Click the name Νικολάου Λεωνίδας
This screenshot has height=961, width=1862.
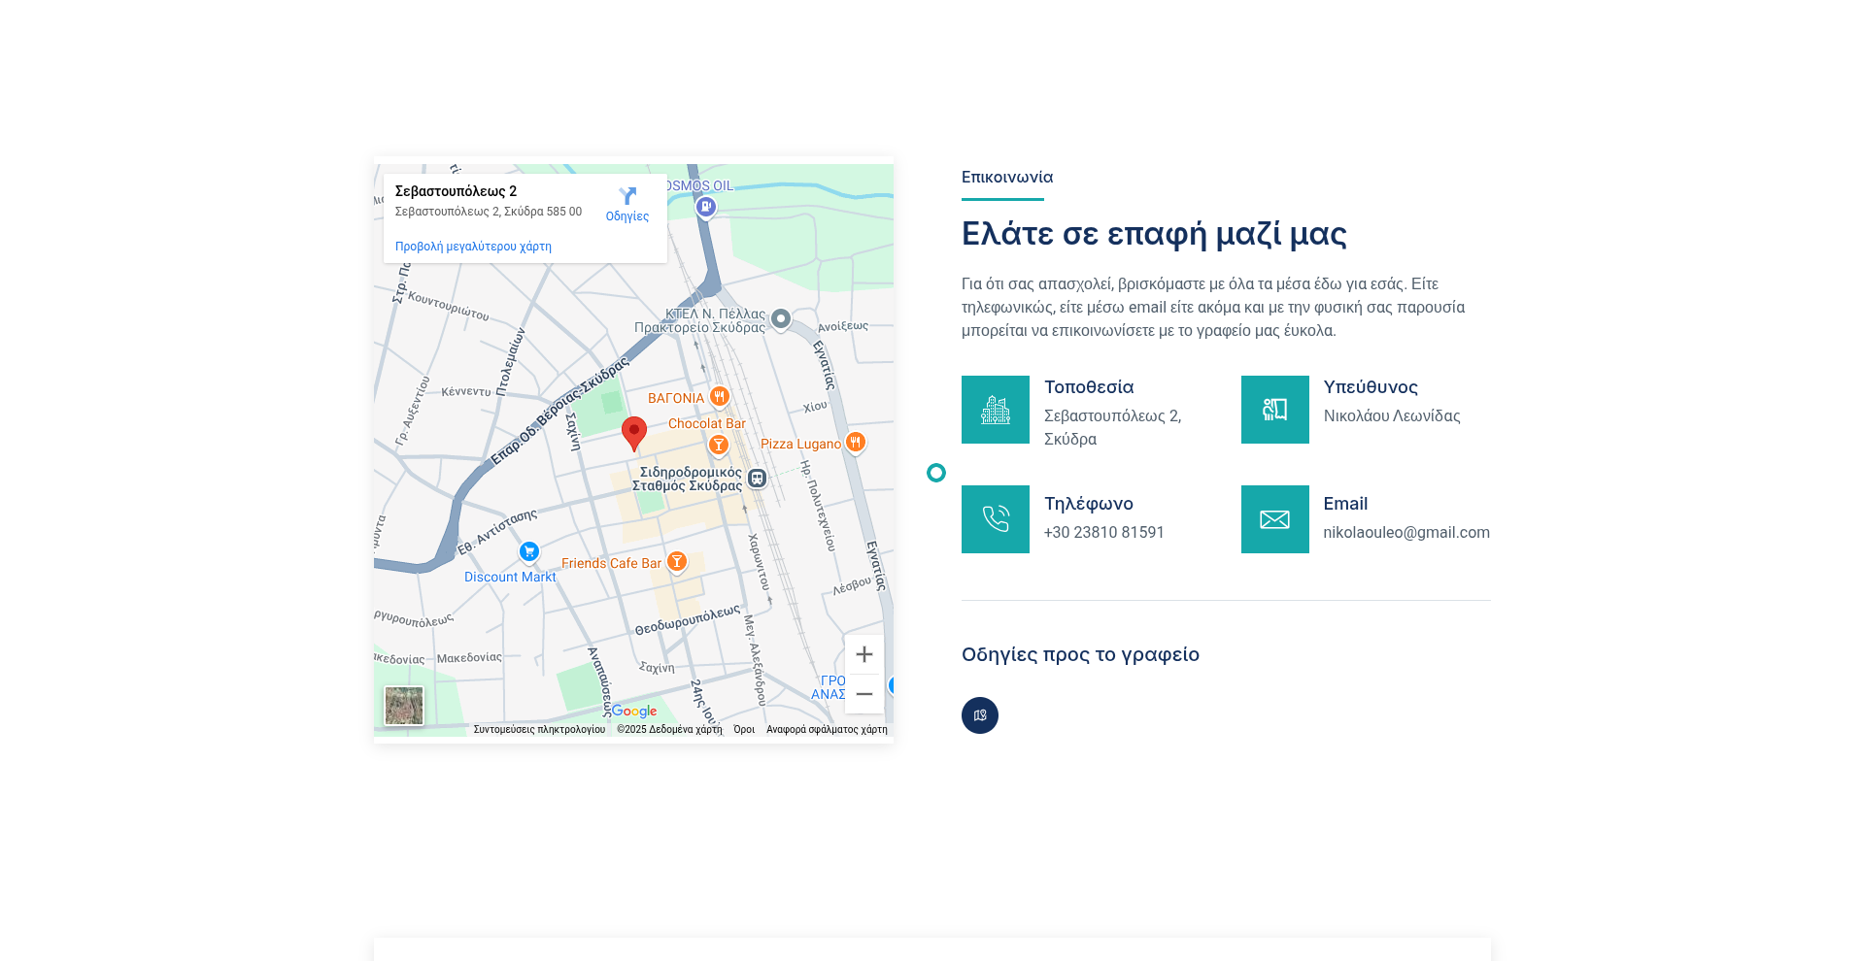(x=1392, y=416)
